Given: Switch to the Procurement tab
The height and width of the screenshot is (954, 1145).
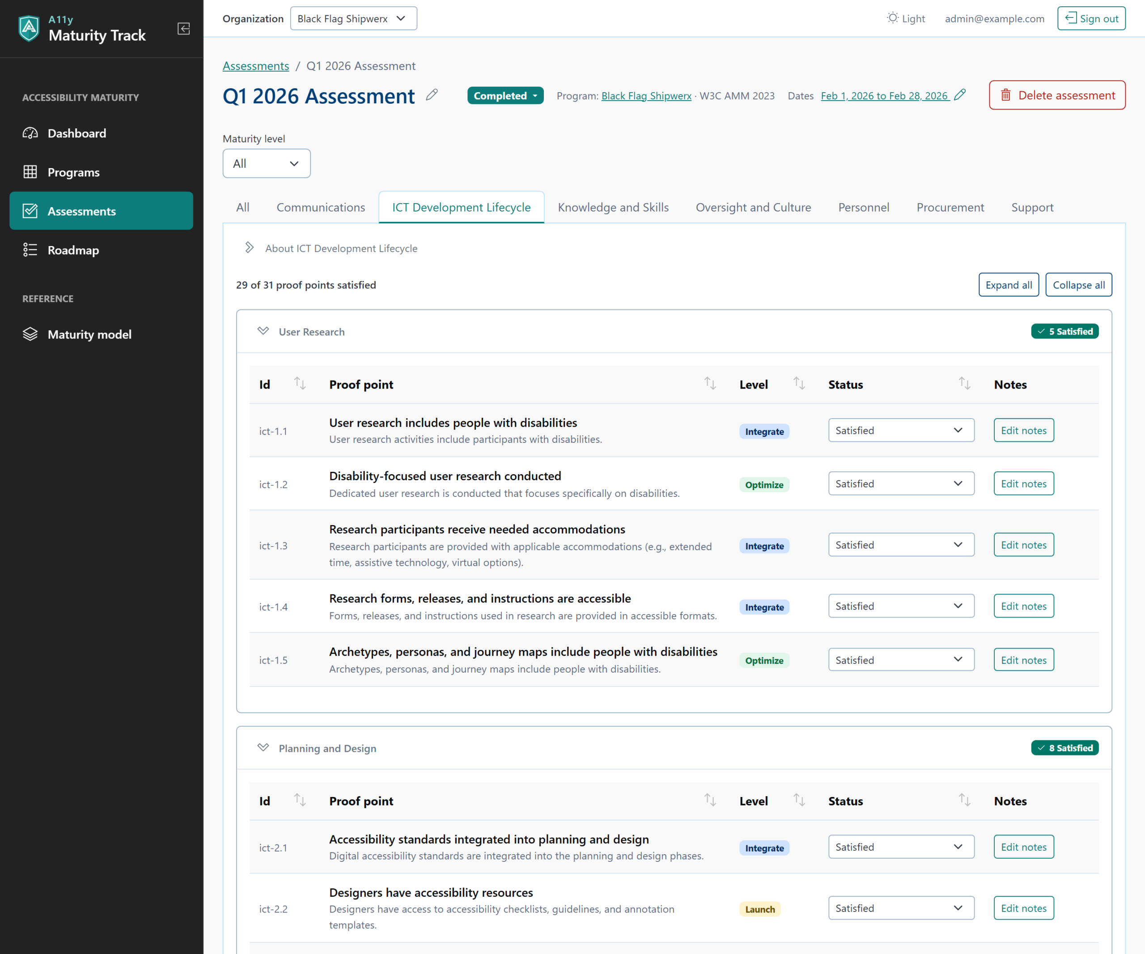Looking at the screenshot, I should click(950, 207).
